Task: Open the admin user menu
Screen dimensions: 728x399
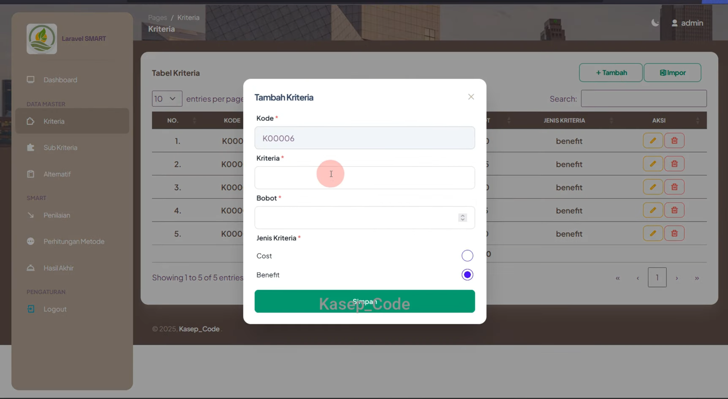Action: pyautogui.click(x=687, y=23)
